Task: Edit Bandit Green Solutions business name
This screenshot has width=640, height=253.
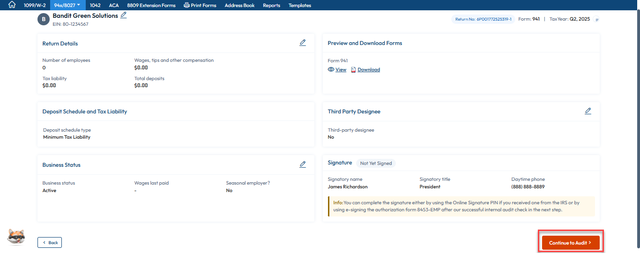Action: pos(123,15)
